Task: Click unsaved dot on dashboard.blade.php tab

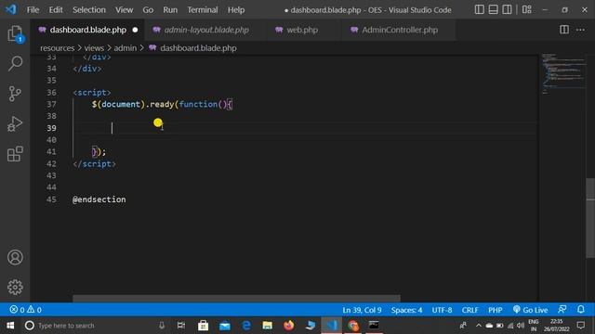Action: point(135,30)
